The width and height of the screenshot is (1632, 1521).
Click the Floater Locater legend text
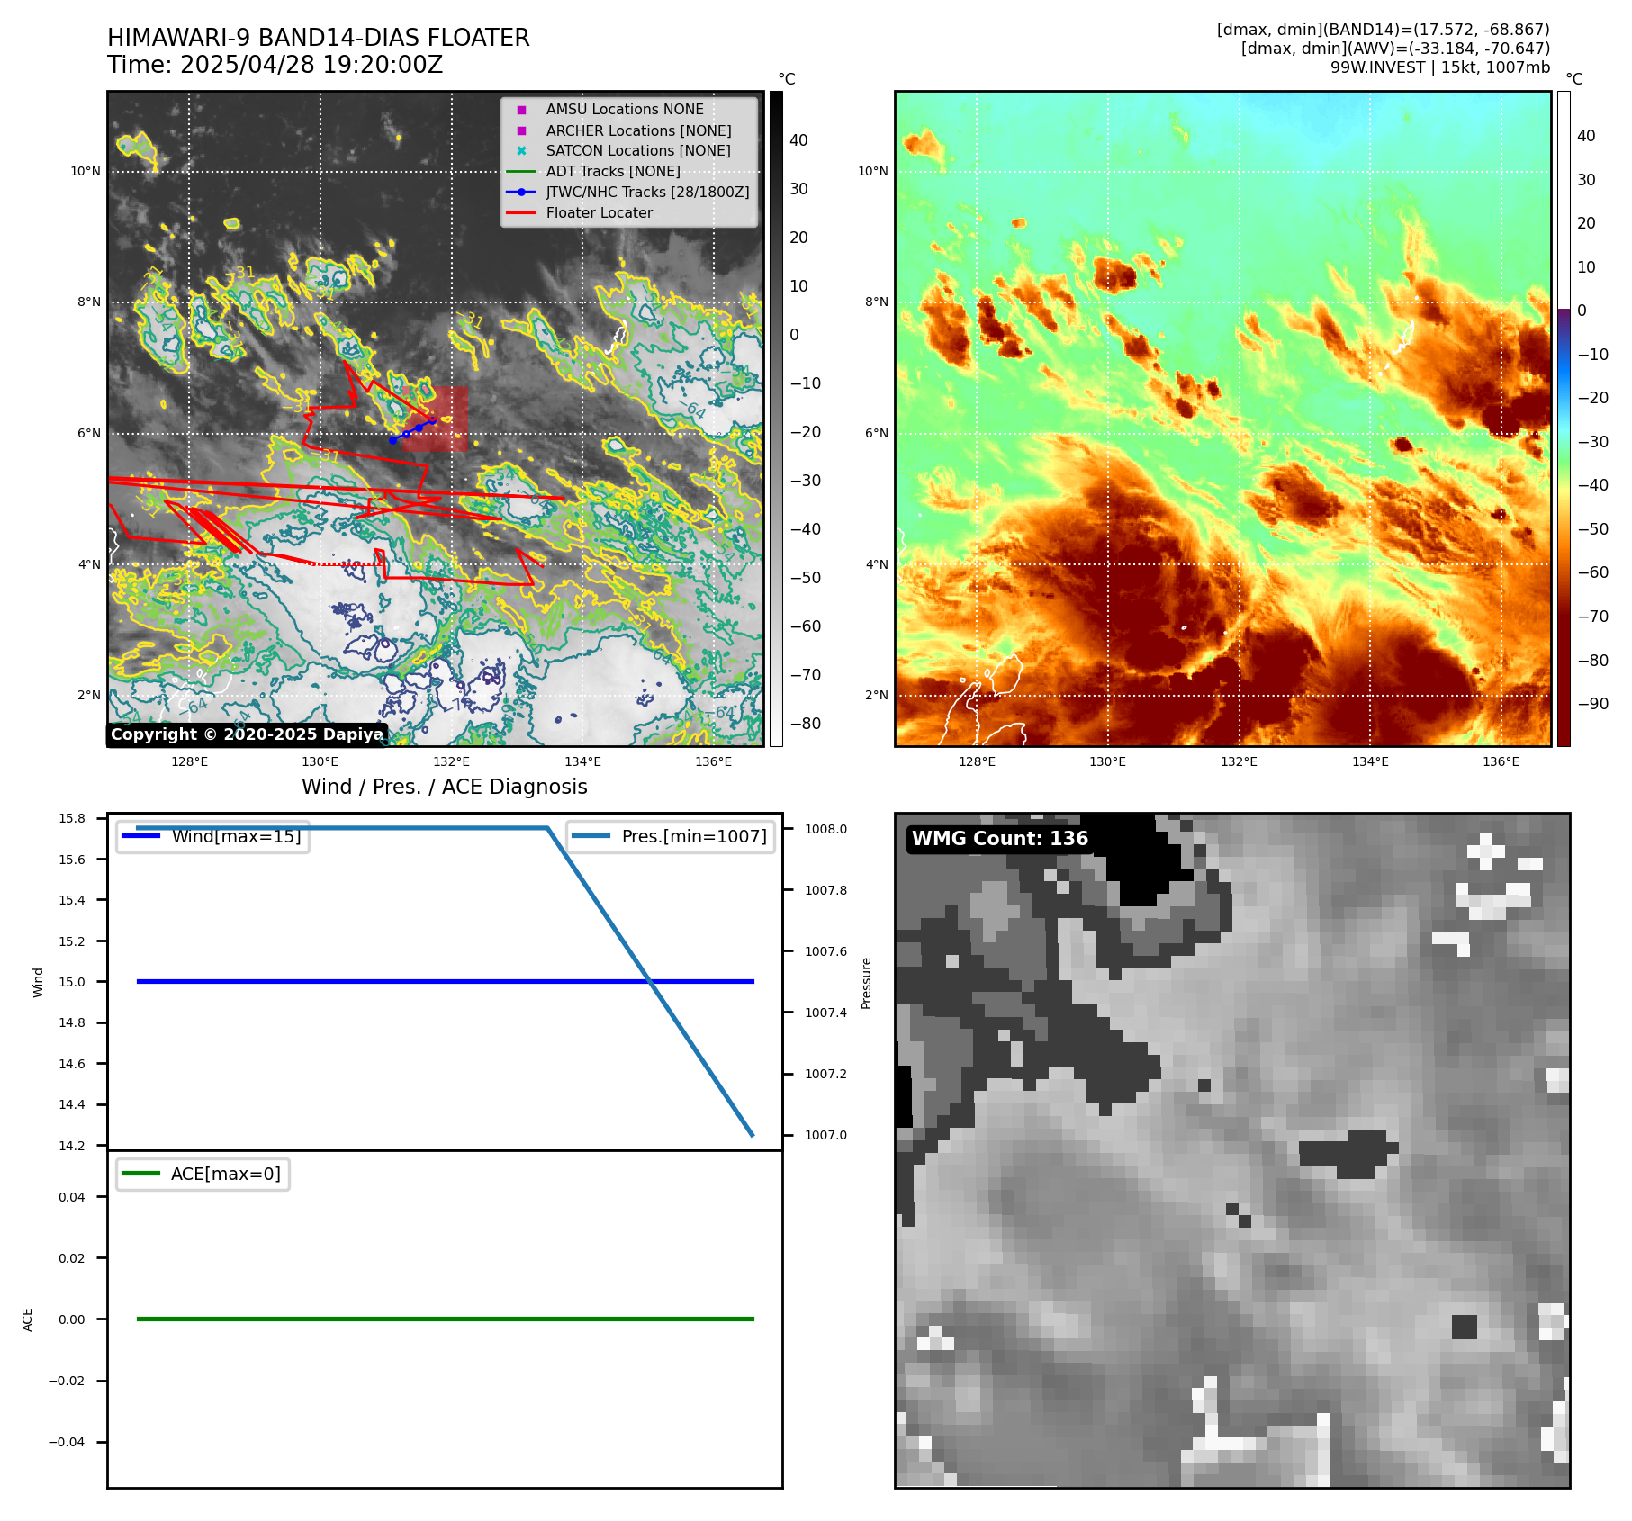coord(600,212)
